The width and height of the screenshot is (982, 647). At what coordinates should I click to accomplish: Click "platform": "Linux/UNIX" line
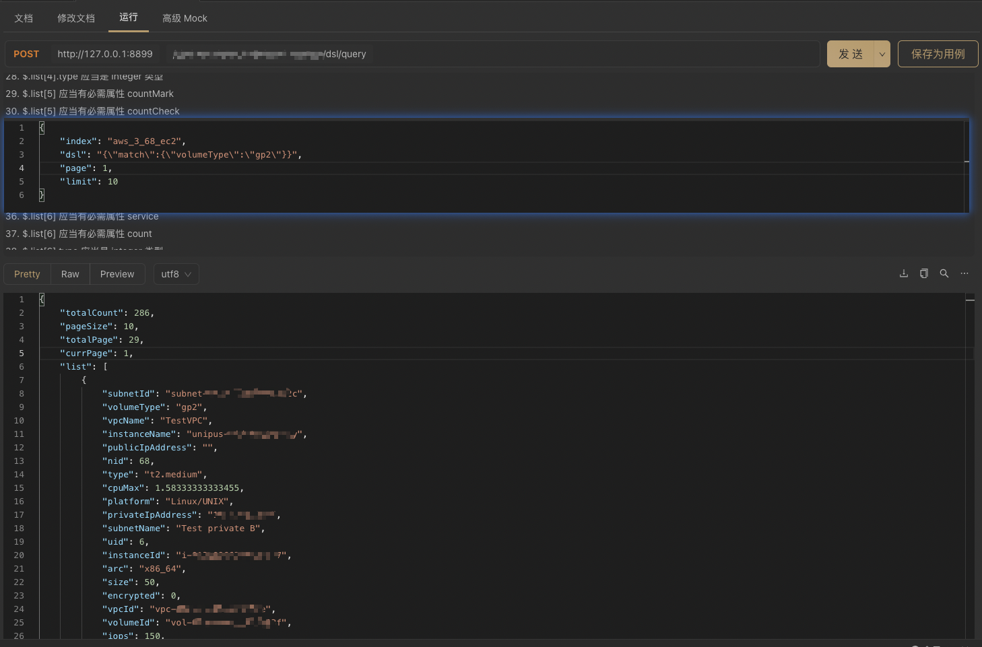click(x=168, y=502)
